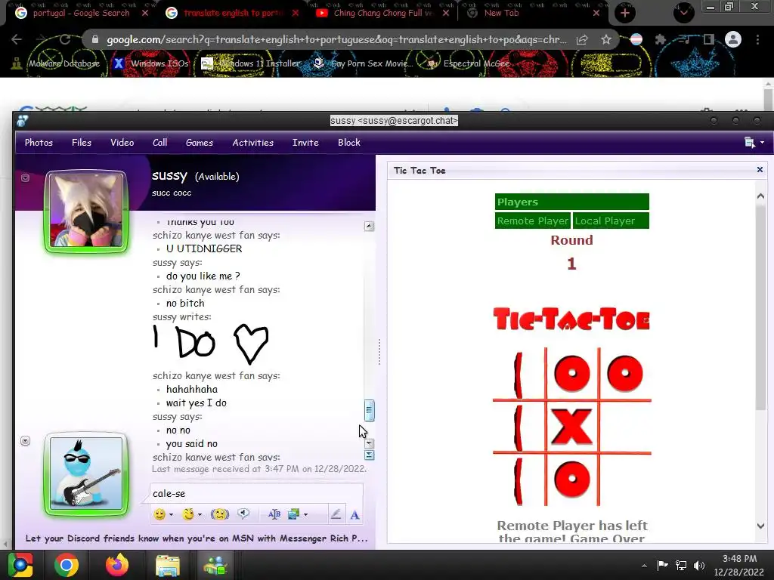
Task: Open the Activities menu
Action: [252, 143]
